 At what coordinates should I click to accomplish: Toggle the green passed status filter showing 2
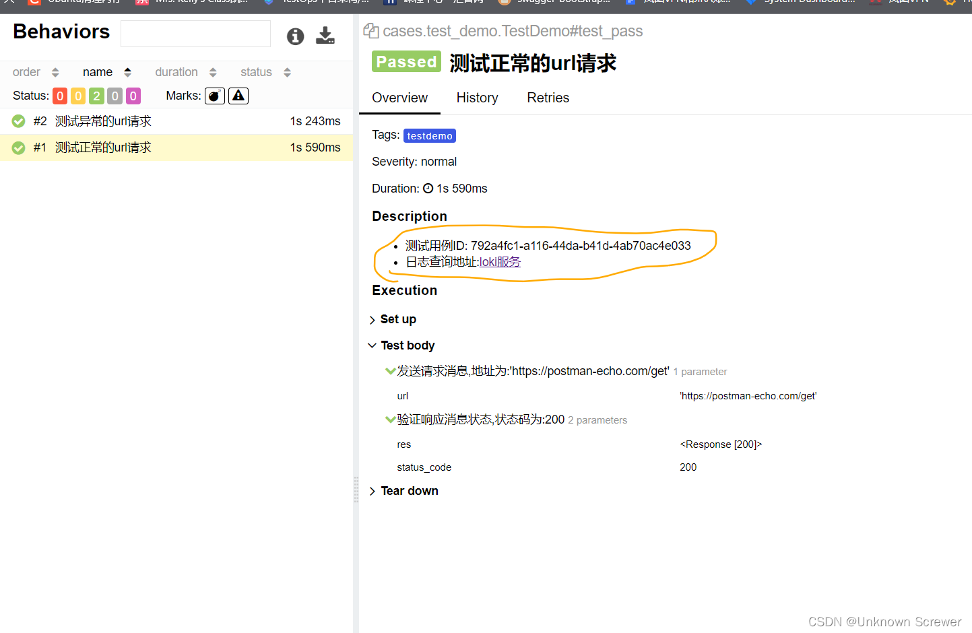point(96,96)
